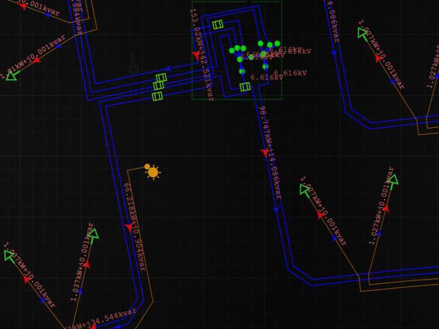The width and height of the screenshot is (439, 329).
Task: Select the faint gray symbol left of substation
Action: pos(134,63)
